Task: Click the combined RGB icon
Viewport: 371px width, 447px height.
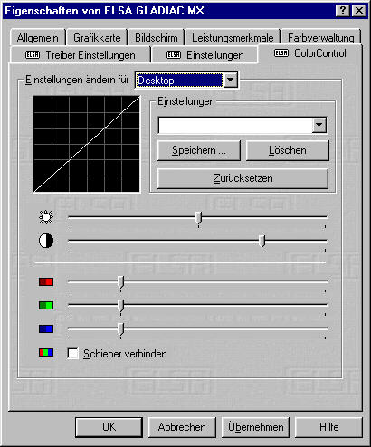Action: pyautogui.click(x=46, y=352)
